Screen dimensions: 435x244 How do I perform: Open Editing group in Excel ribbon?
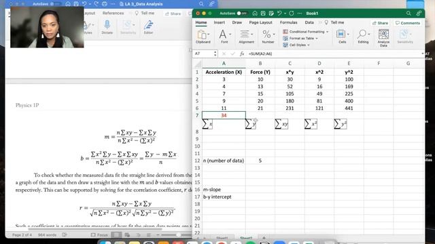pos(363,37)
